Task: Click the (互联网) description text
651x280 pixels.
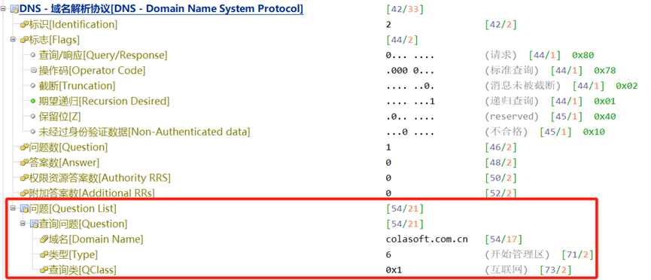Action: click(x=506, y=270)
